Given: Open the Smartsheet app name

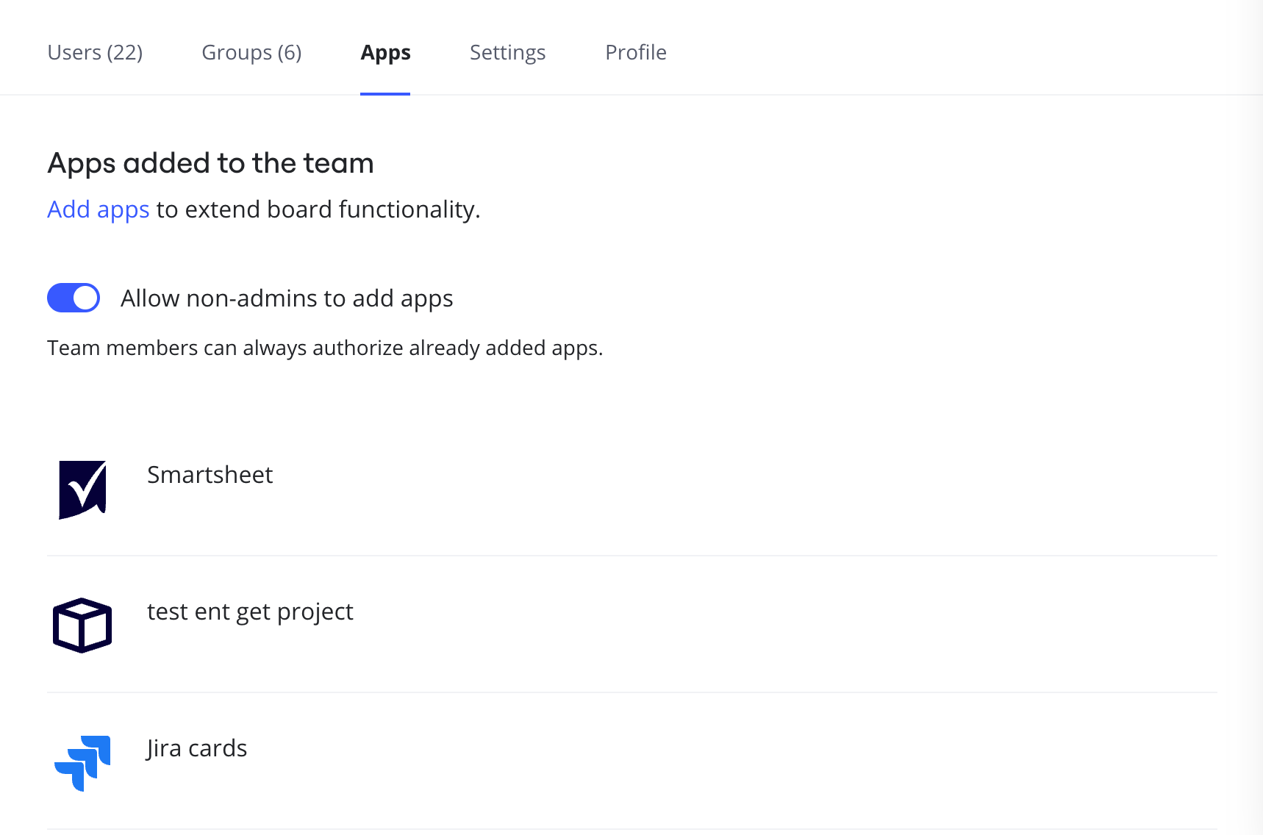Looking at the screenshot, I should pyautogui.click(x=210, y=475).
